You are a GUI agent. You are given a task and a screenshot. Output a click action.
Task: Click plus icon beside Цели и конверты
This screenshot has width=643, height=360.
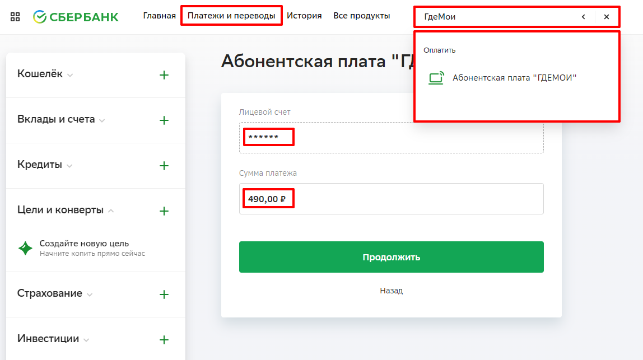[x=164, y=211]
